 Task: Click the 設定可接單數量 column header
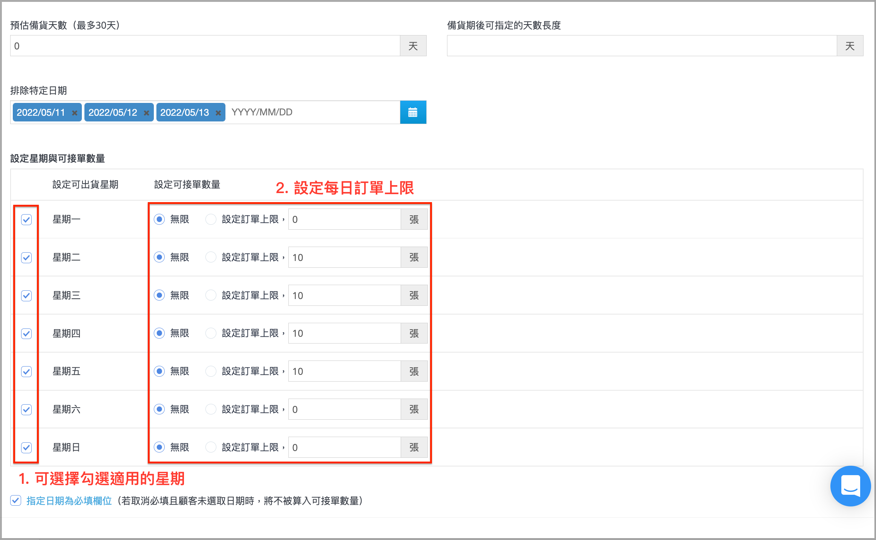click(187, 184)
